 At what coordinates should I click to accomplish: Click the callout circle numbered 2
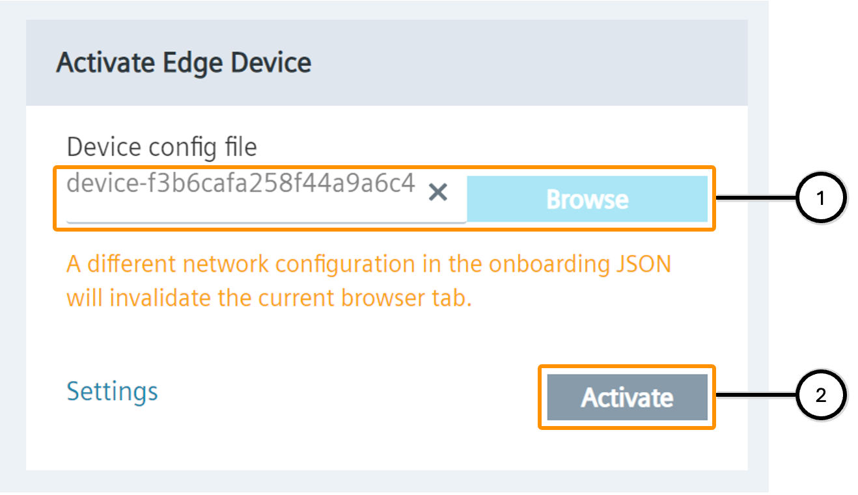pyautogui.click(x=820, y=395)
